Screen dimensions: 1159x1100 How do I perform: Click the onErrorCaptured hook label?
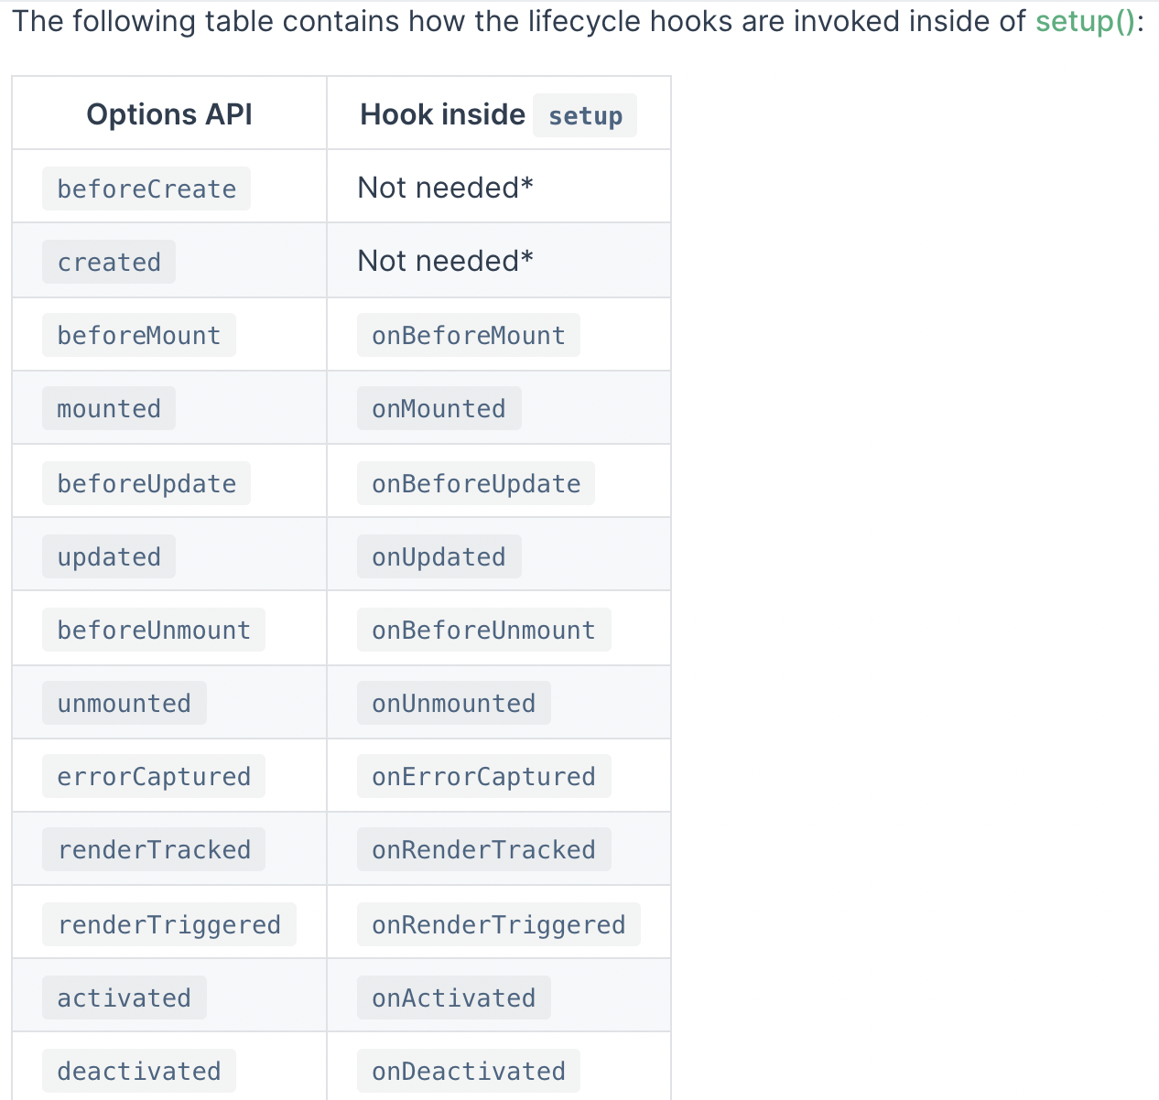point(483,777)
